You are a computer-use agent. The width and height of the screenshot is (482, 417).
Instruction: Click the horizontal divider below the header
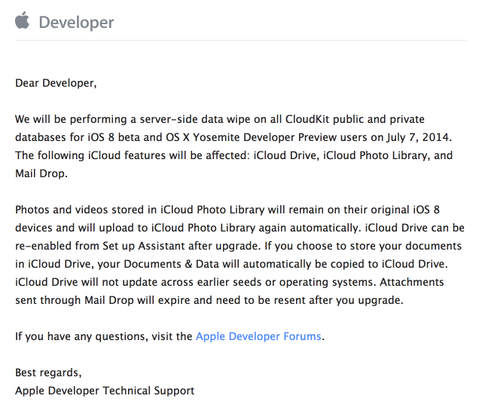click(241, 41)
